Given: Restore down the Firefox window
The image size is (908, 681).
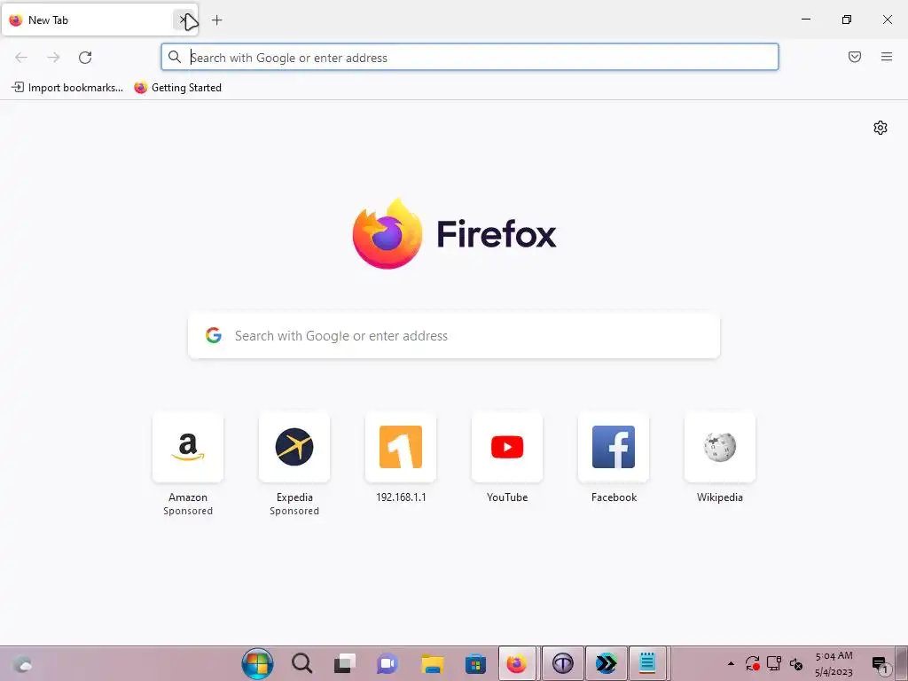Looking at the screenshot, I should (847, 20).
